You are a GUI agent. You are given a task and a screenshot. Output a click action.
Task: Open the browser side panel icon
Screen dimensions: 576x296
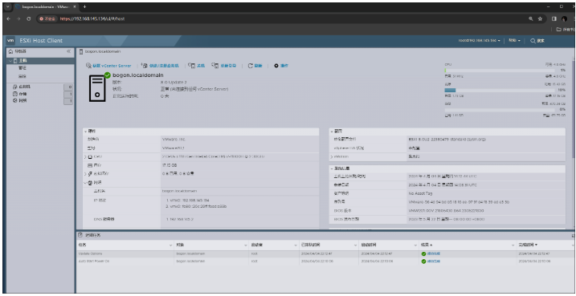pos(554,18)
